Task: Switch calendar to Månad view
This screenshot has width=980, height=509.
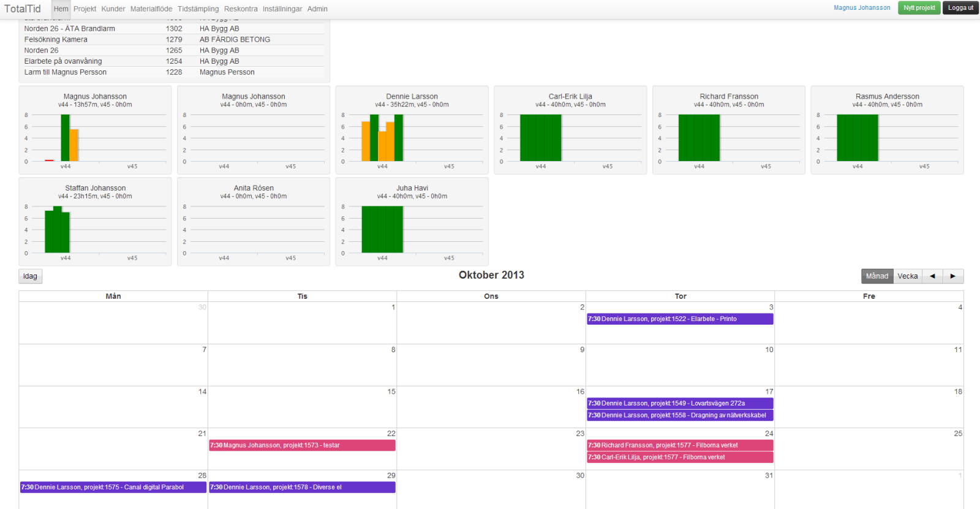Action: click(x=876, y=276)
